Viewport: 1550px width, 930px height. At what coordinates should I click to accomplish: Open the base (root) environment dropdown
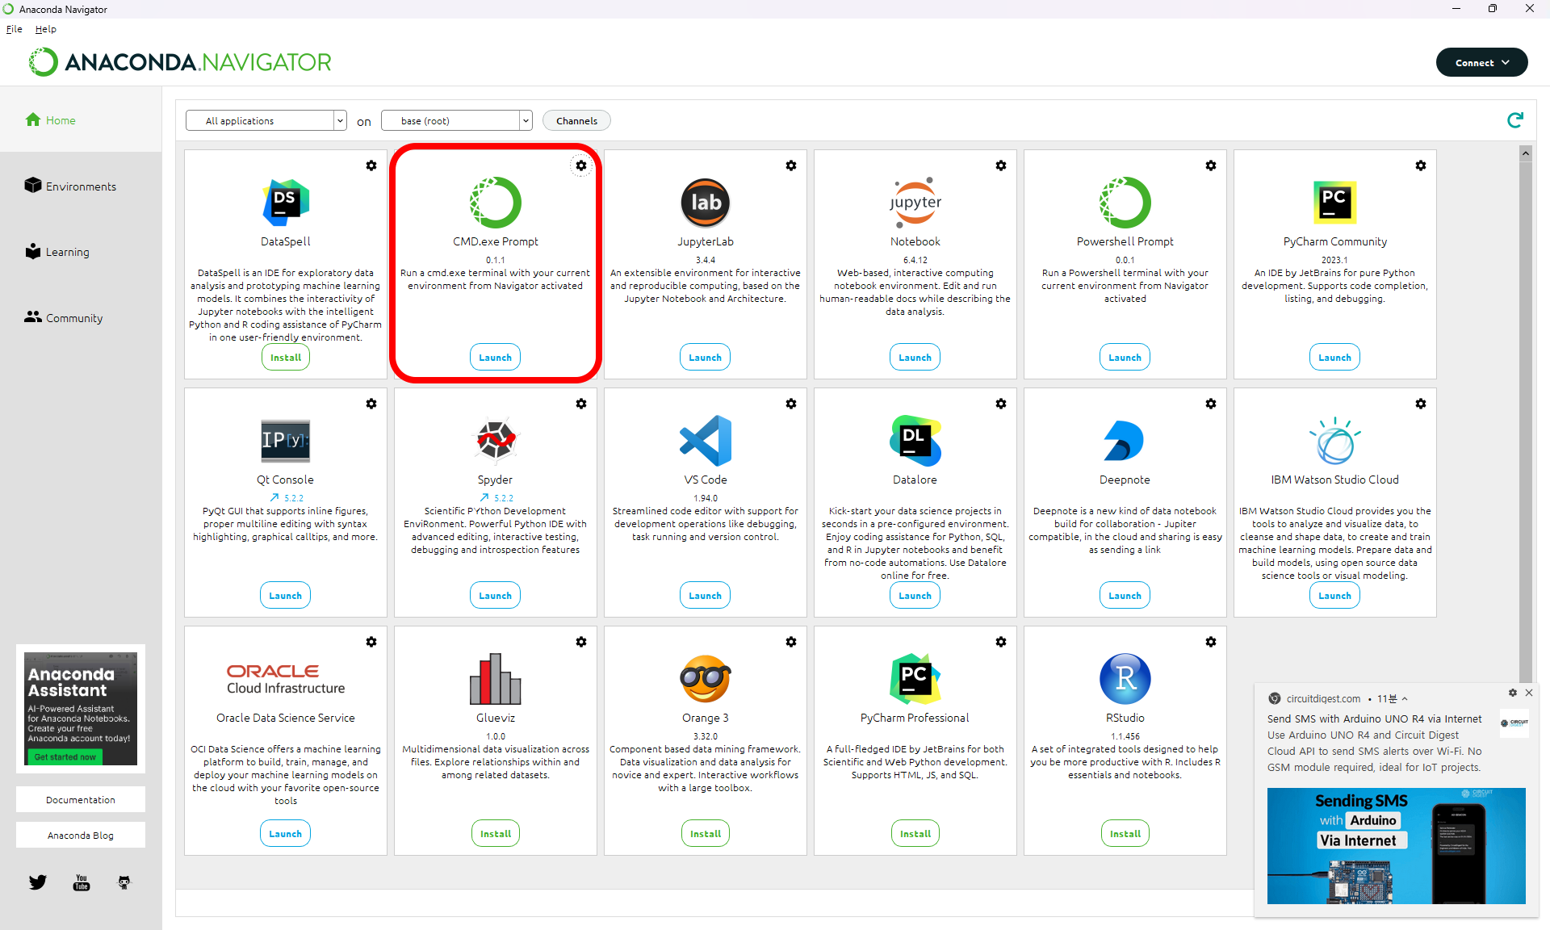coord(456,121)
